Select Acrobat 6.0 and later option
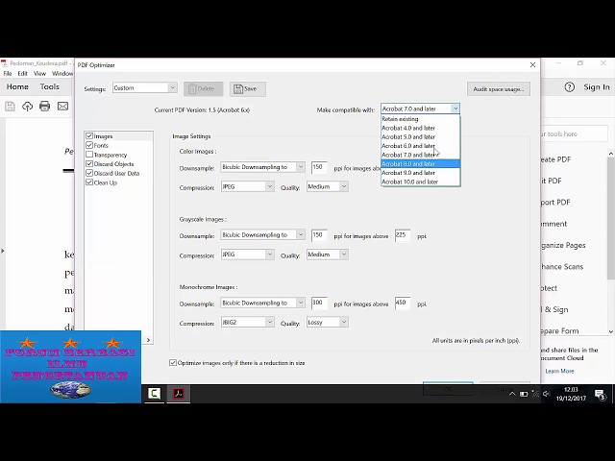Viewport: 615px width, 461px height. tap(421, 146)
